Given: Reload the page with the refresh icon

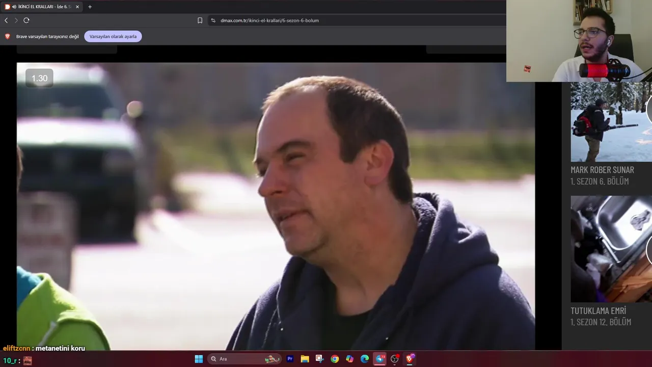Looking at the screenshot, I should tap(26, 20).
